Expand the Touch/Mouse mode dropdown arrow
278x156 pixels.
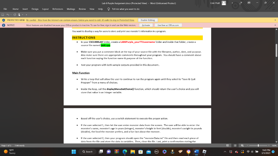[x=22, y=15]
